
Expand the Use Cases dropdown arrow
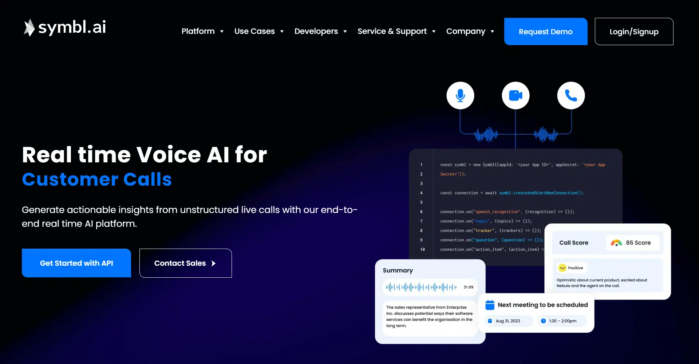pos(282,32)
